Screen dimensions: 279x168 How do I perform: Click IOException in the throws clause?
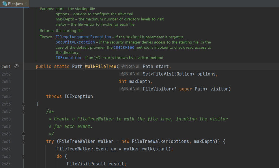tap(79, 96)
